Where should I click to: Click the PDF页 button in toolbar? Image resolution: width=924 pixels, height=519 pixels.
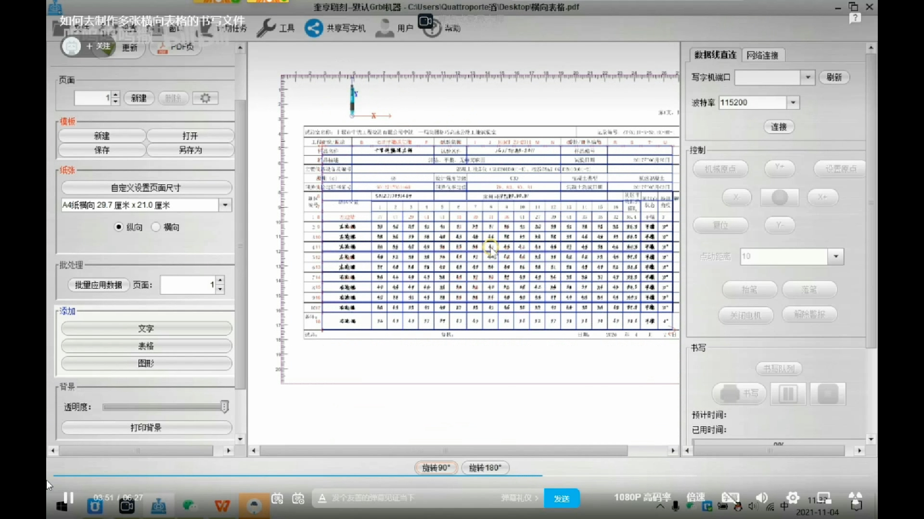[x=176, y=47]
